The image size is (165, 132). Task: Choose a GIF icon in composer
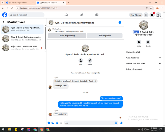(61, 123)
